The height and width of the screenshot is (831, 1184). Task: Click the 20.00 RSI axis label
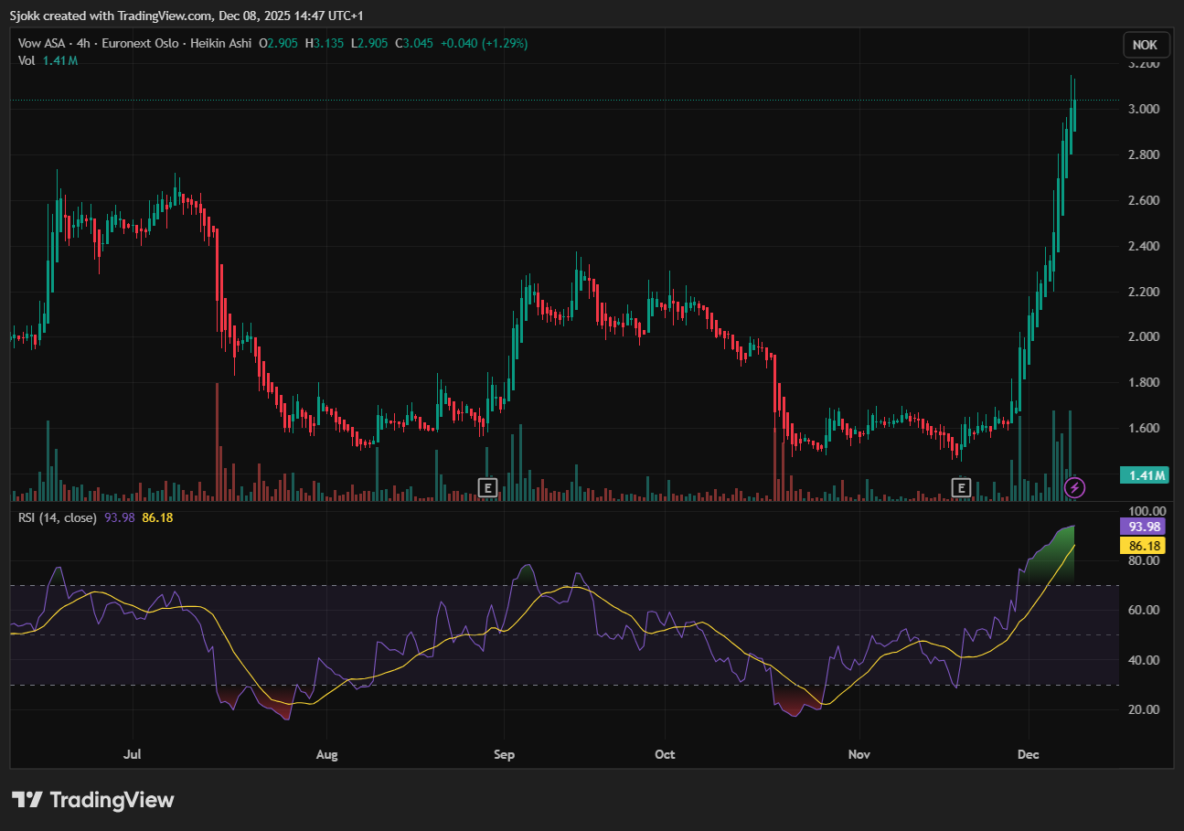(x=1144, y=709)
